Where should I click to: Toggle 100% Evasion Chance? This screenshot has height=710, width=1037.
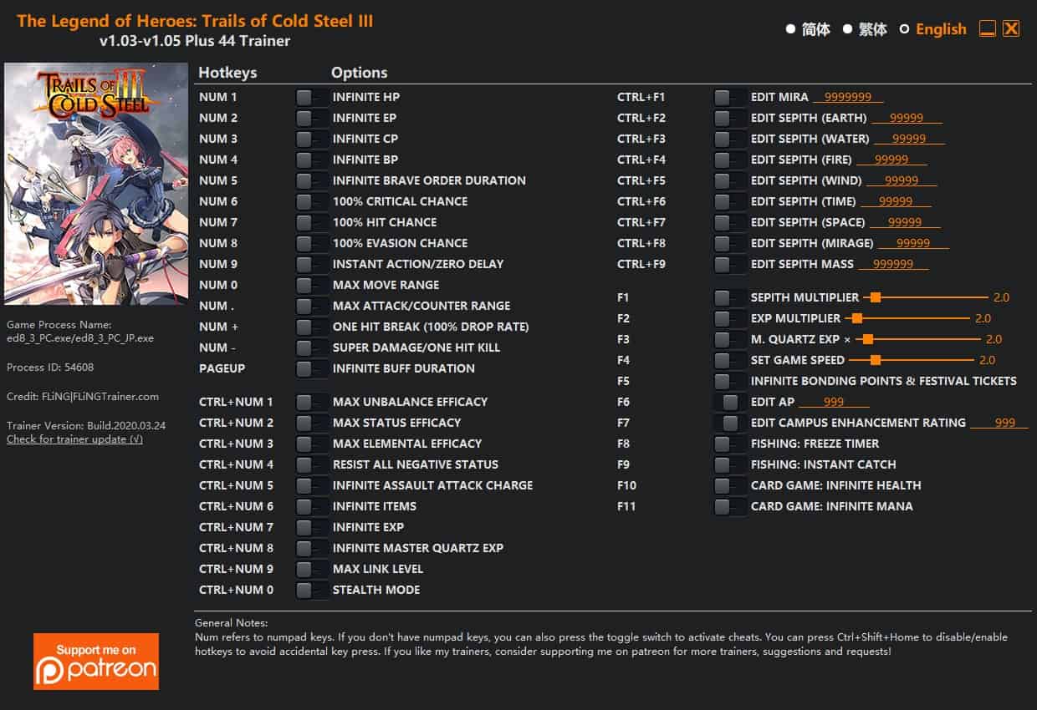(x=312, y=244)
